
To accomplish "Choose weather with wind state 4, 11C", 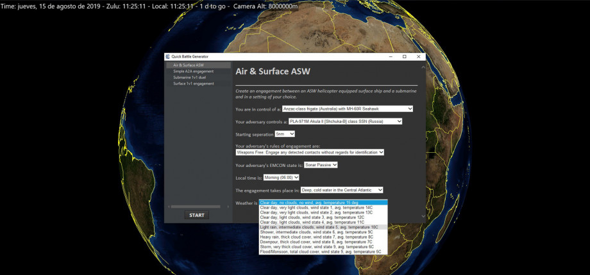I will coord(323,222).
